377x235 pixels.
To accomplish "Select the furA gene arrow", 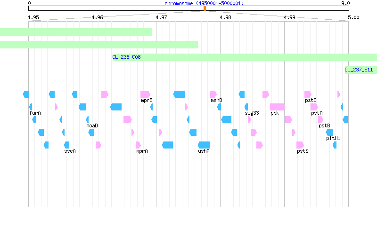I will click(31, 107).
